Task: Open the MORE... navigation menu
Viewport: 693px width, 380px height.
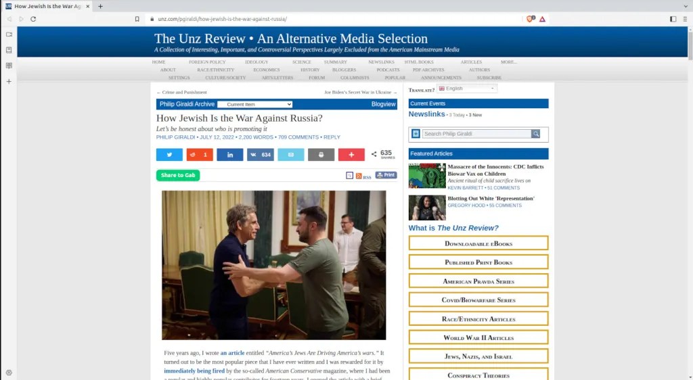Action: pos(509,62)
